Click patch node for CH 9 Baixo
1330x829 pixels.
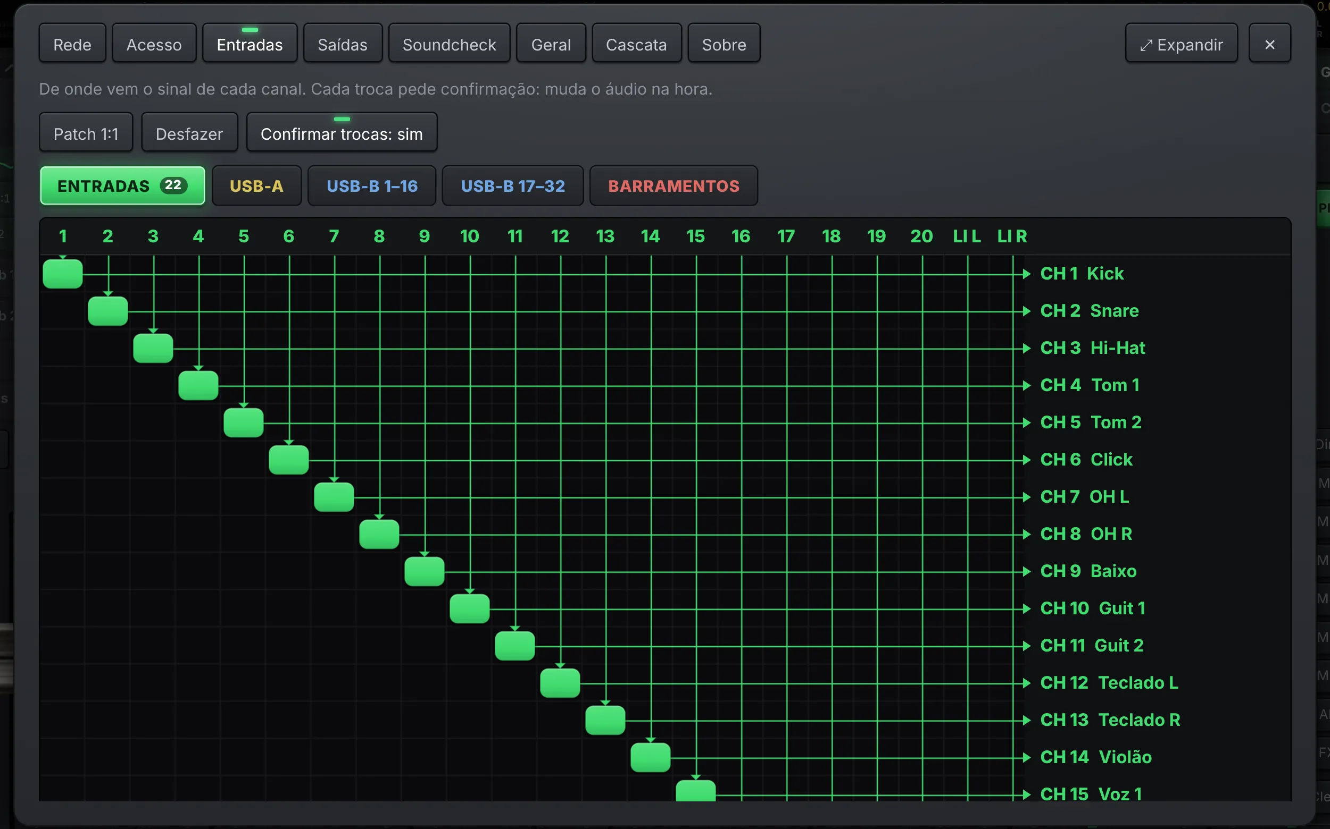pyautogui.click(x=425, y=571)
